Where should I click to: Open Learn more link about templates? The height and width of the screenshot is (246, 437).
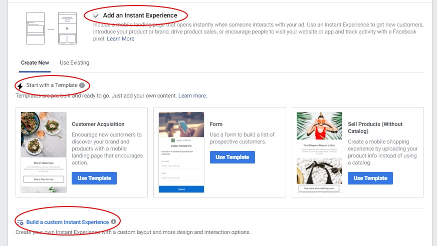[x=192, y=95]
